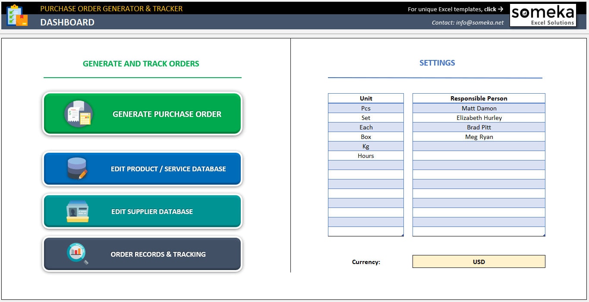Click the DASHBOARD title header
Image resolution: width=589 pixels, height=302 pixels.
[x=67, y=22]
